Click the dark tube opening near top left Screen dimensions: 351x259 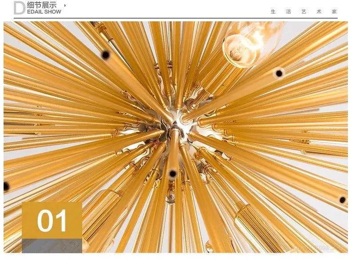click(x=105, y=55)
